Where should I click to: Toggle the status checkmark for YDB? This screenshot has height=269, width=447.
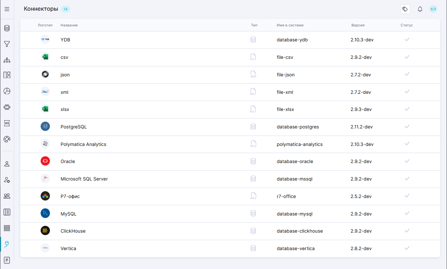[407, 40]
